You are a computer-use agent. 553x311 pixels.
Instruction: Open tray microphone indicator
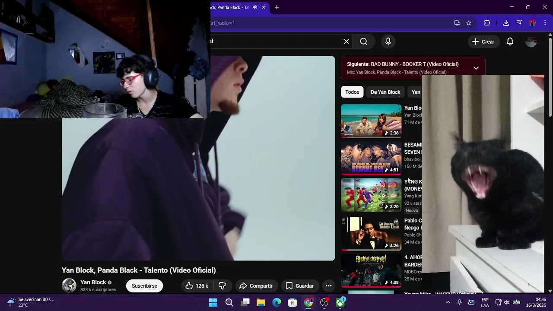pos(460,302)
